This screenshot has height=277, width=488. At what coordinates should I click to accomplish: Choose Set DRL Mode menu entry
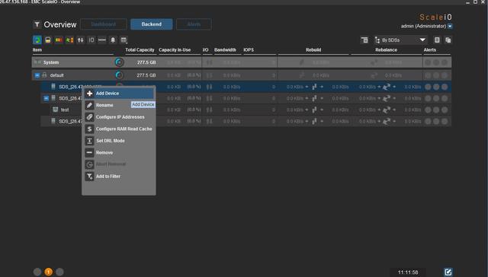[119, 141]
